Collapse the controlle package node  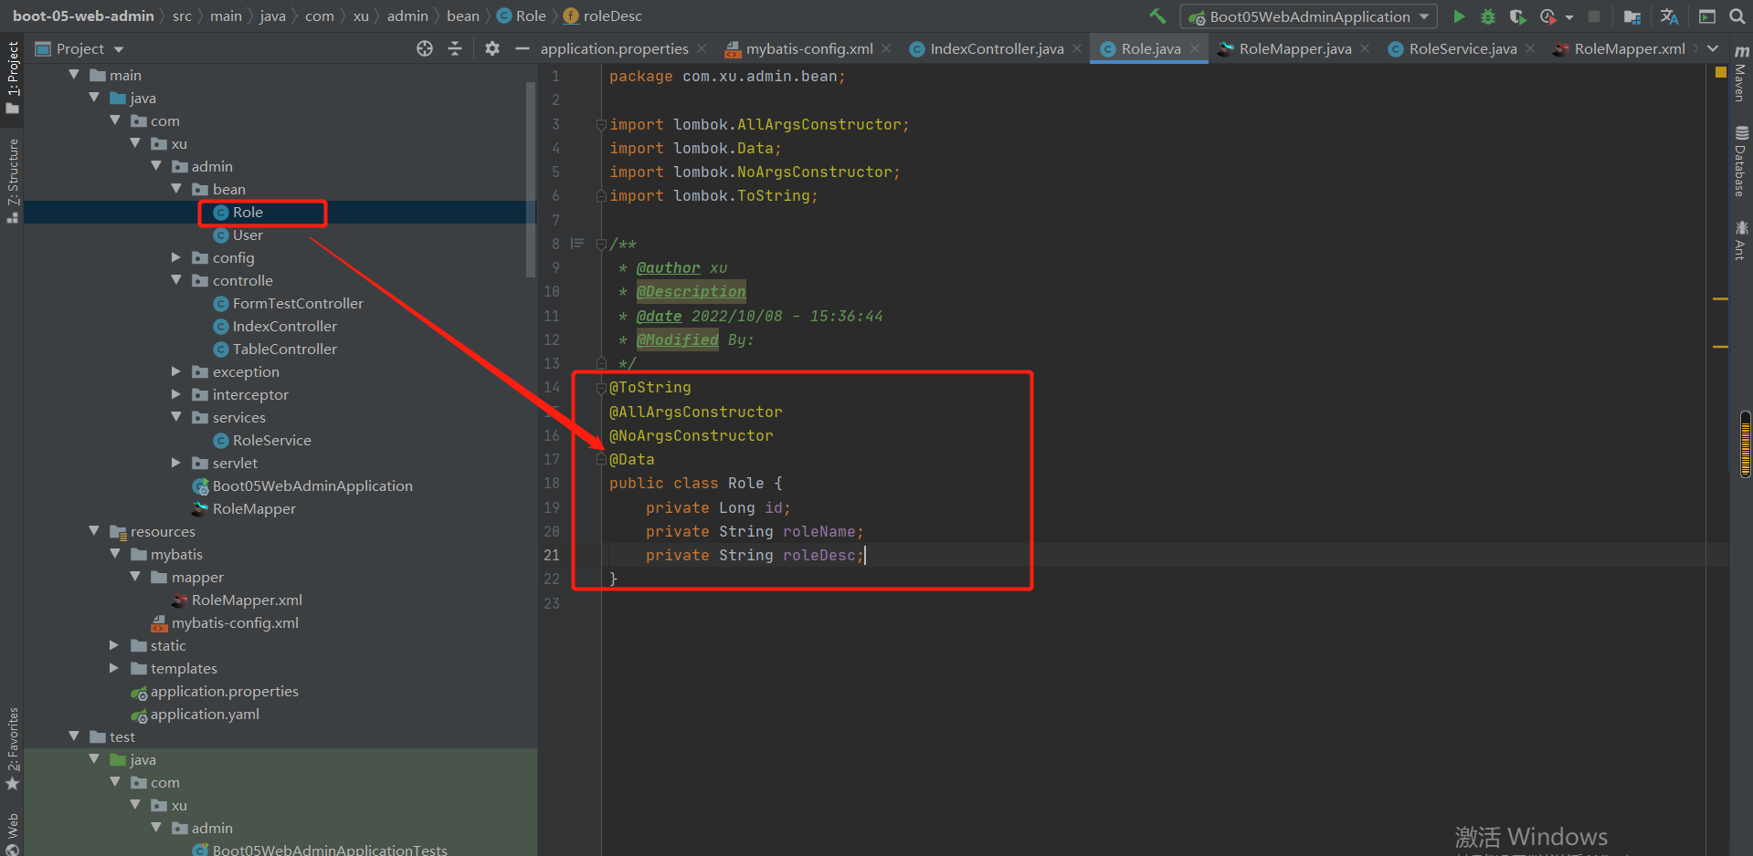click(x=176, y=280)
